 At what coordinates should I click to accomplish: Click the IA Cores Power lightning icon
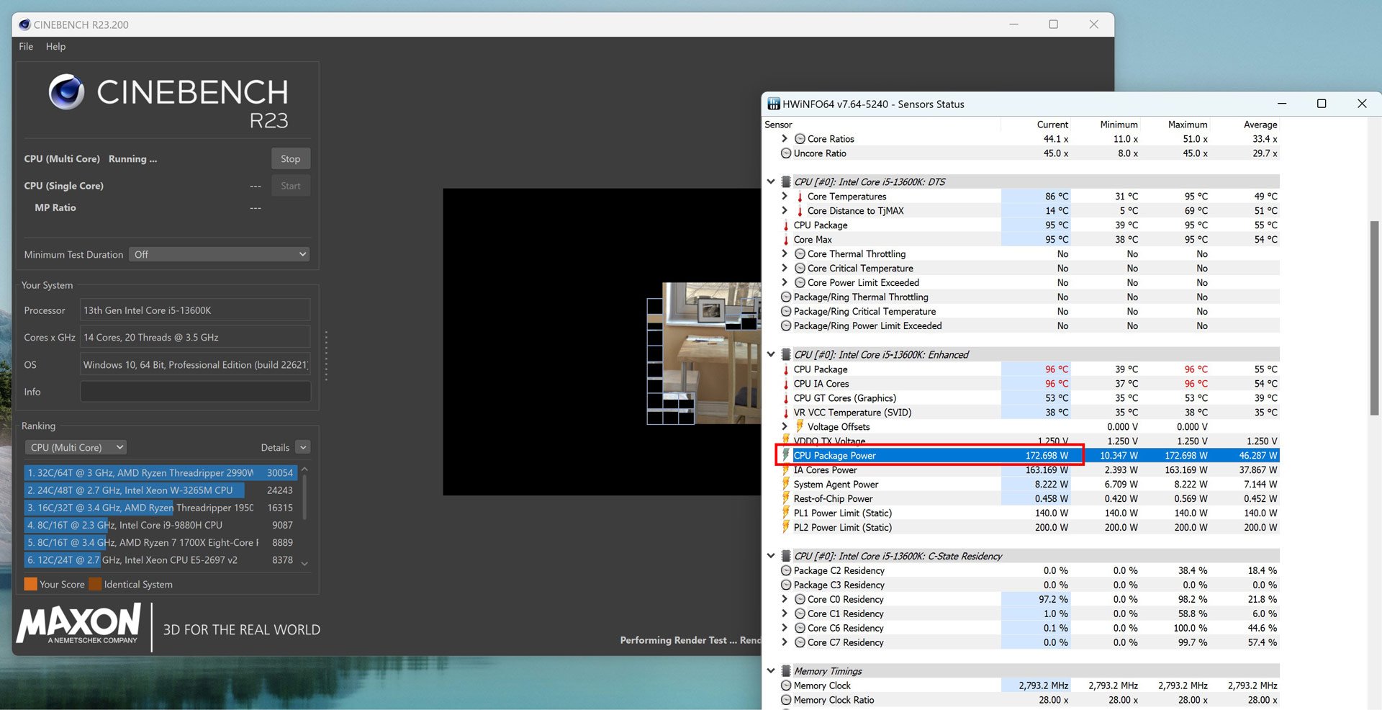click(x=786, y=469)
